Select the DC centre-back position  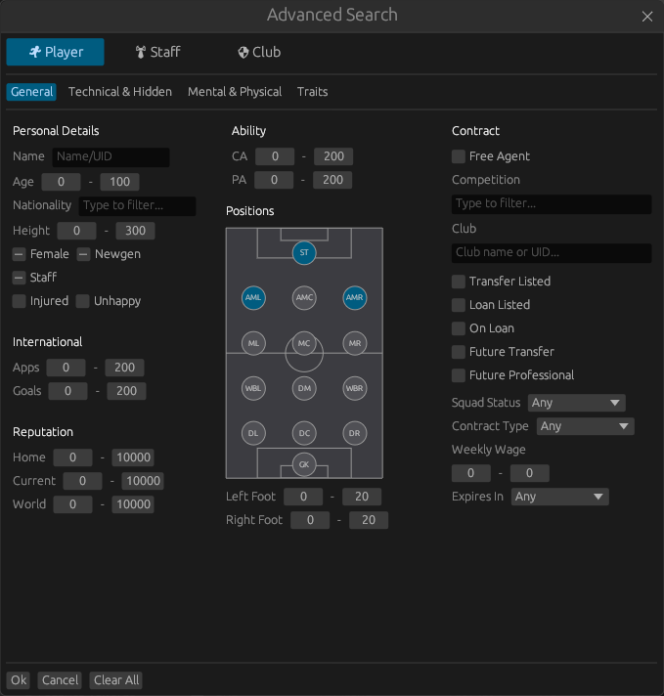pos(304,433)
